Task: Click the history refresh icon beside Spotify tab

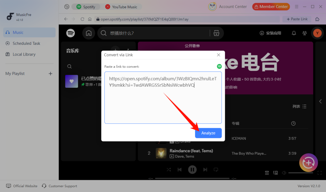Action: pos(67,7)
